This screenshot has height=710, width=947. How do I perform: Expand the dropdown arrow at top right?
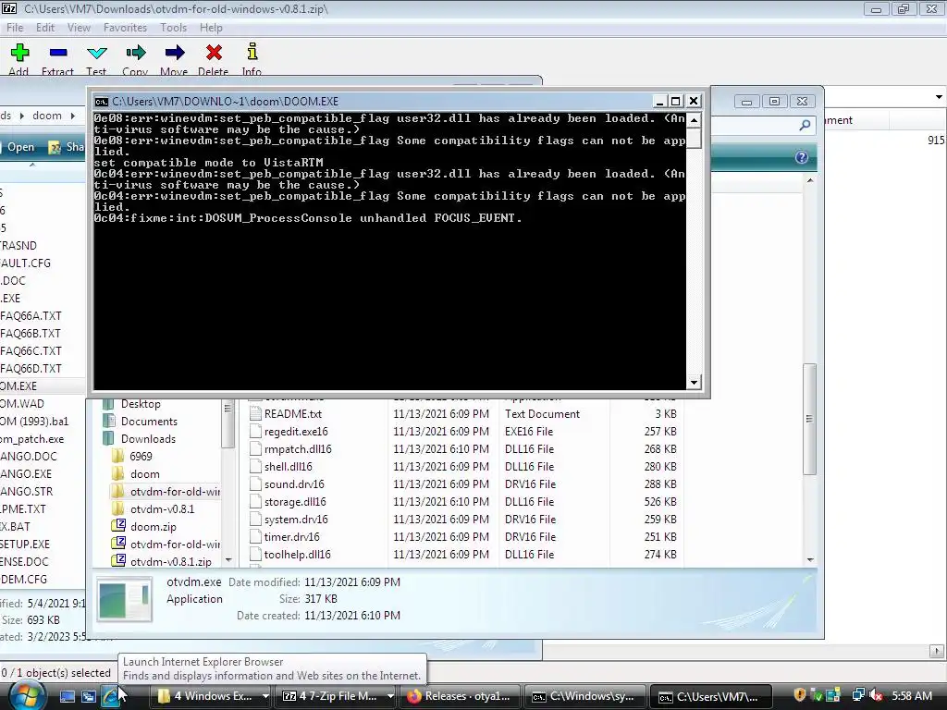click(939, 96)
